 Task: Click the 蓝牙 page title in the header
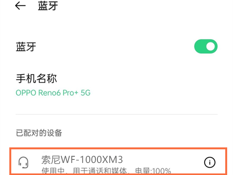(48, 6)
